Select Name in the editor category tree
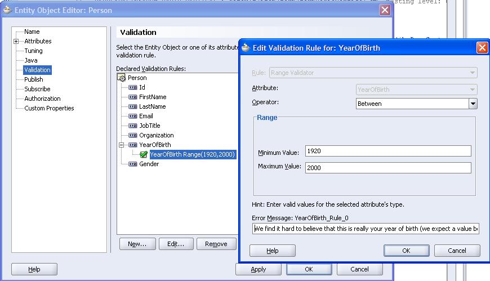This screenshot has width=490, height=281. pos(32,32)
